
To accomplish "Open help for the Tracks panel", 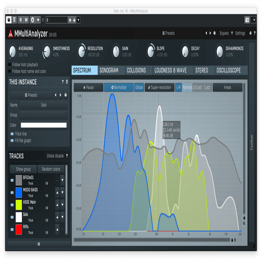I will click(x=67, y=156).
